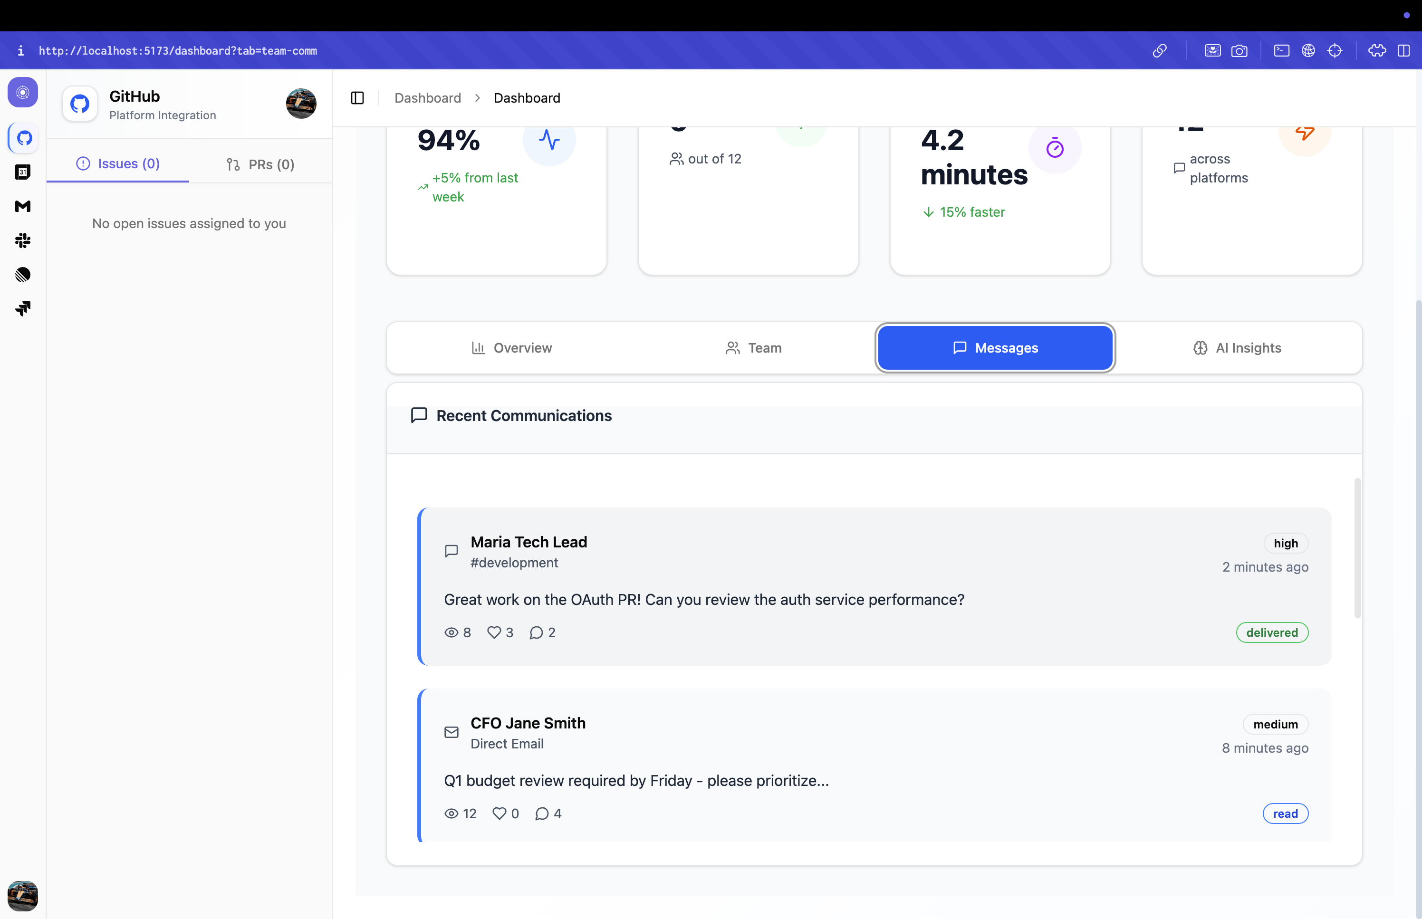Open the extensions puzzle icon
1422x919 pixels.
(1377, 51)
